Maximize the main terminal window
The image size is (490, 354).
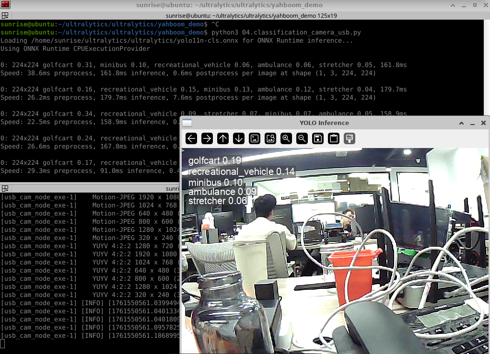pos(475,5)
